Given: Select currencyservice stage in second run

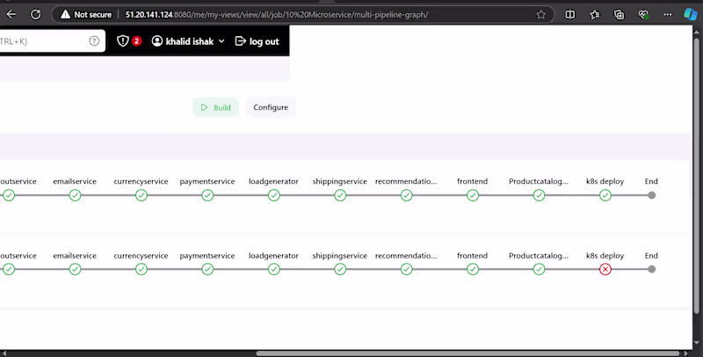Looking at the screenshot, I should tap(141, 269).
